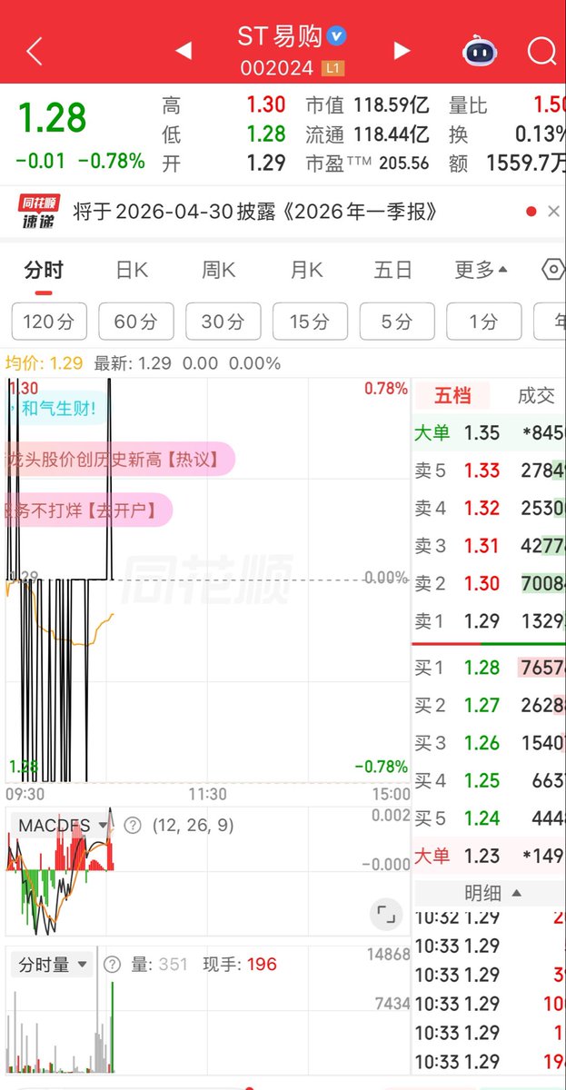Viewport: 566px width, 1090px height.
Task: Open the robot assistant icon
Action: coord(480,51)
